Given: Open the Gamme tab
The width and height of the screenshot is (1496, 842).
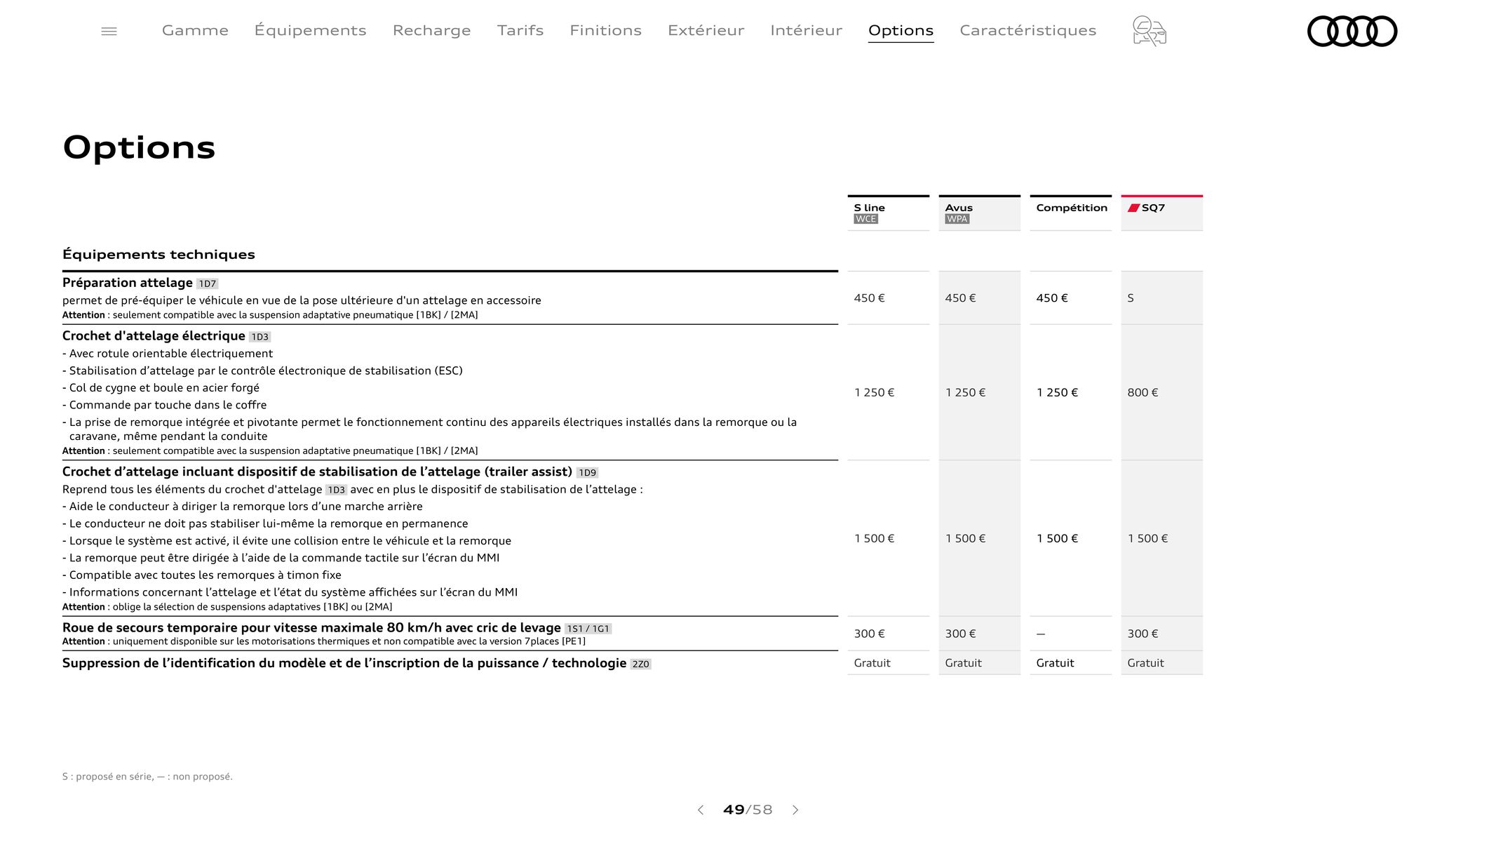Looking at the screenshot, I should (195, 30).
